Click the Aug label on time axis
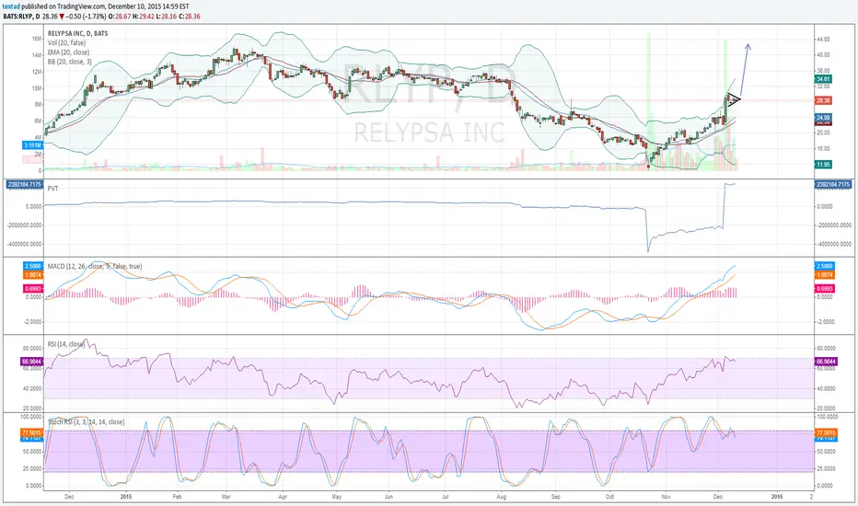The height and width of the screenshot is (506, 858). pyautogui.click(x=501, y=497)
